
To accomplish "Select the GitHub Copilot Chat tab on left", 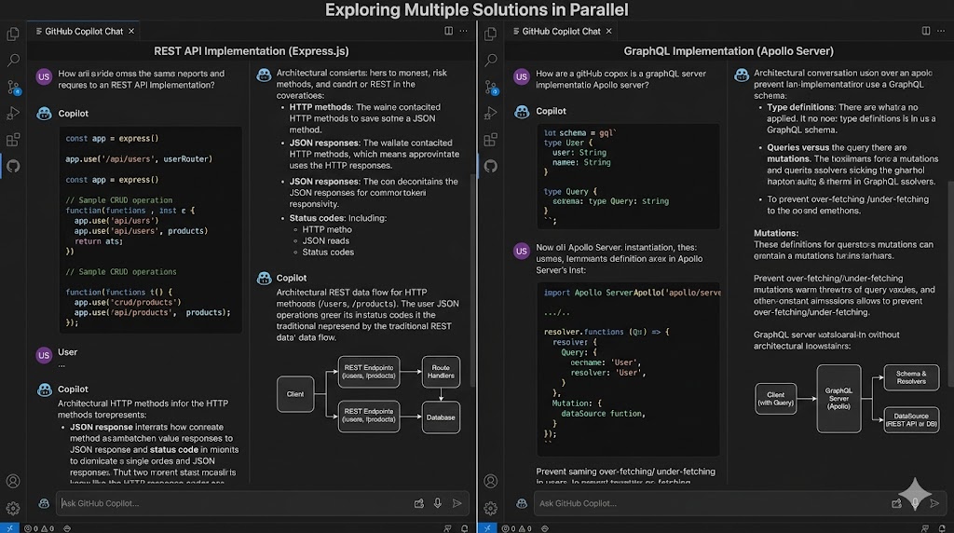I will coord(83,31).
